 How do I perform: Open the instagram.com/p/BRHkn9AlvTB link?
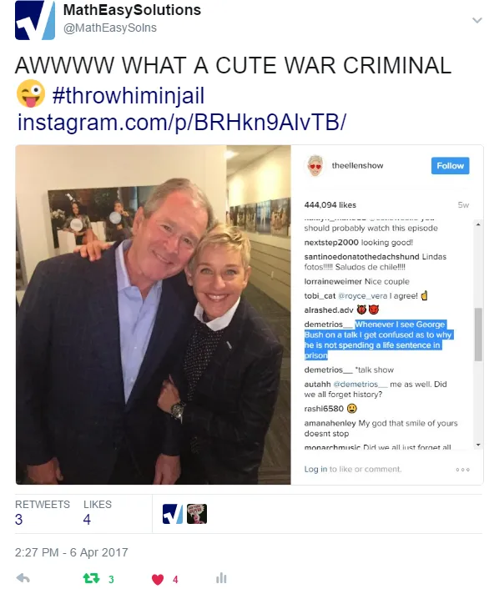tap(181, 123)
